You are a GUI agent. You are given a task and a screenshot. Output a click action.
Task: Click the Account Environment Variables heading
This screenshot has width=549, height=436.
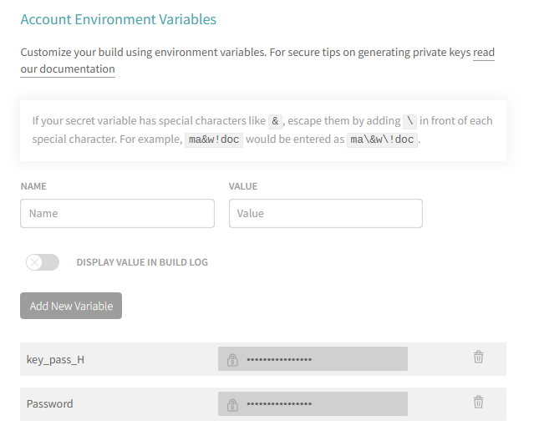pyautogui.click(x=118, y=19)
